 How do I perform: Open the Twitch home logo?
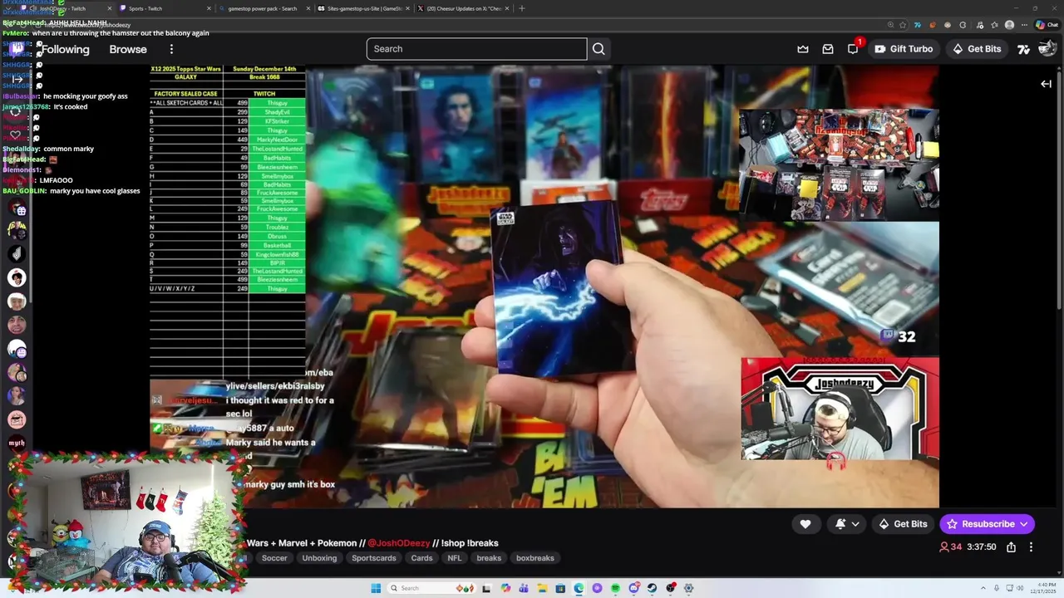click(x=17, y=49)
